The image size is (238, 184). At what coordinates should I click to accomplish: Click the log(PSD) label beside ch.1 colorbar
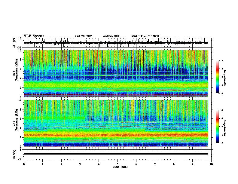(225, 78)
